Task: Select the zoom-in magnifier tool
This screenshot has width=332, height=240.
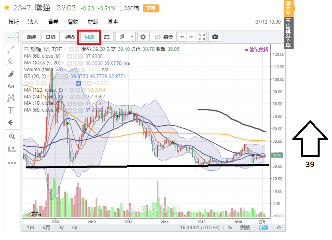Action: pos(12,136)
